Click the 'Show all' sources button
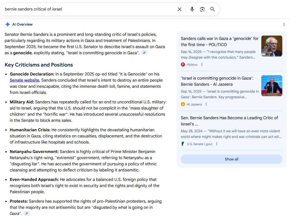Image resolution: width=290 pixels, height=218 pixels. pyautogui.click(x=231, y=159)
